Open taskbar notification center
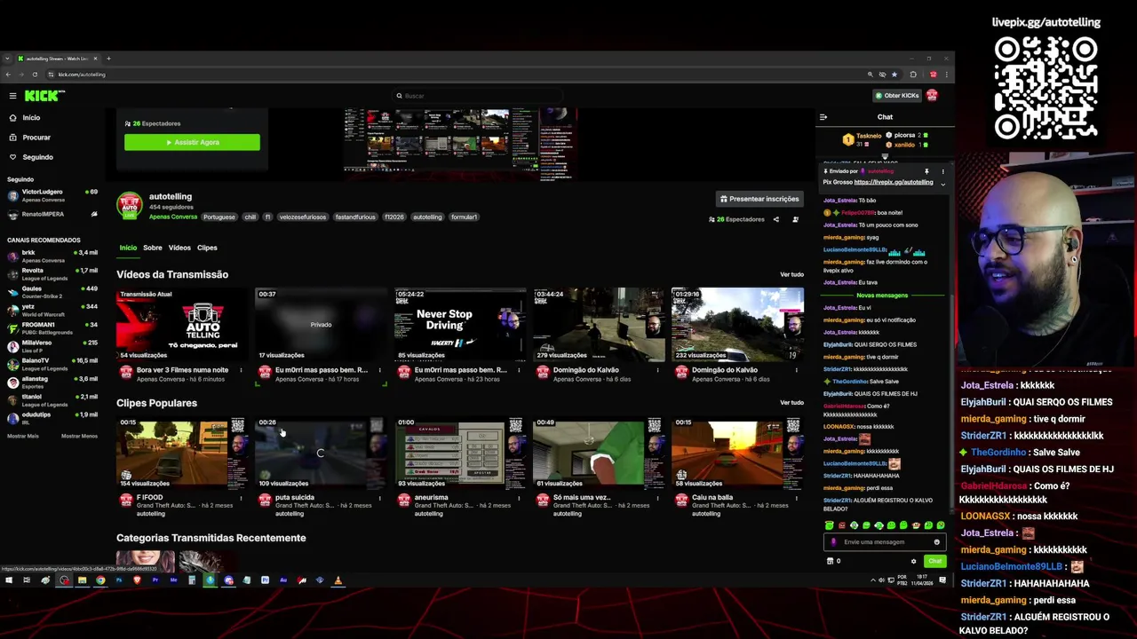1137x639 pixels. 942,580
